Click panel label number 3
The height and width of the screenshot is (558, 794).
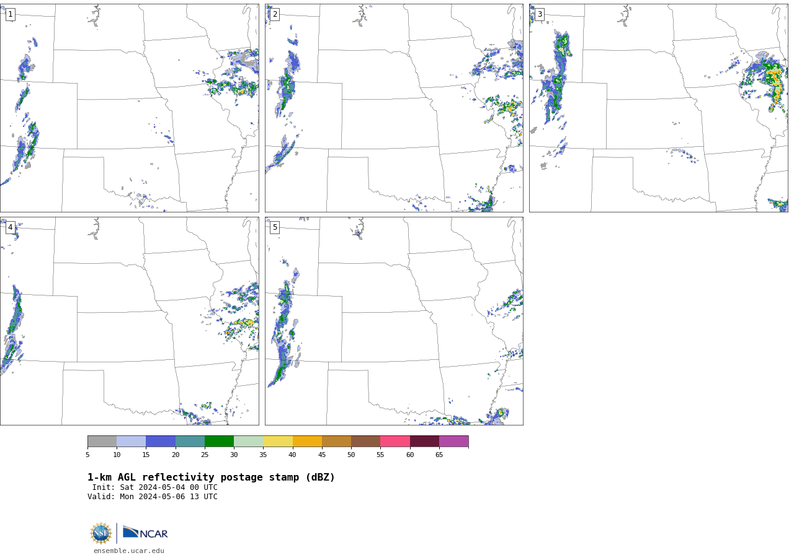pyautogui.click(x=539, y=14)
